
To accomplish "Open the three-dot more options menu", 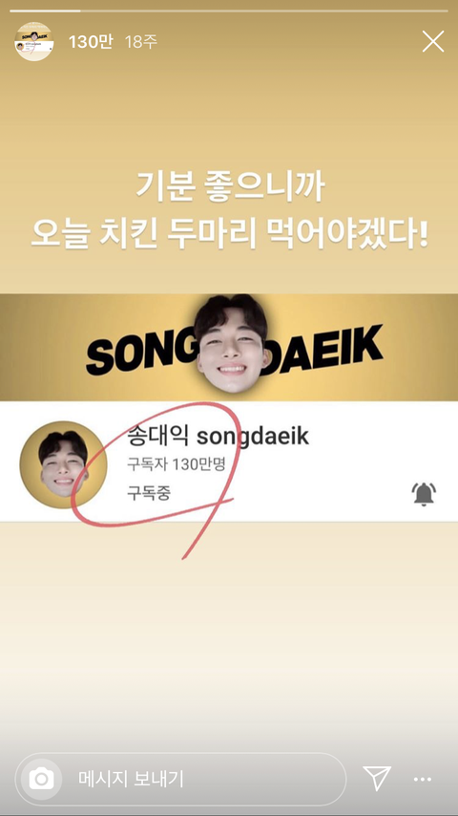I will 423,779.
